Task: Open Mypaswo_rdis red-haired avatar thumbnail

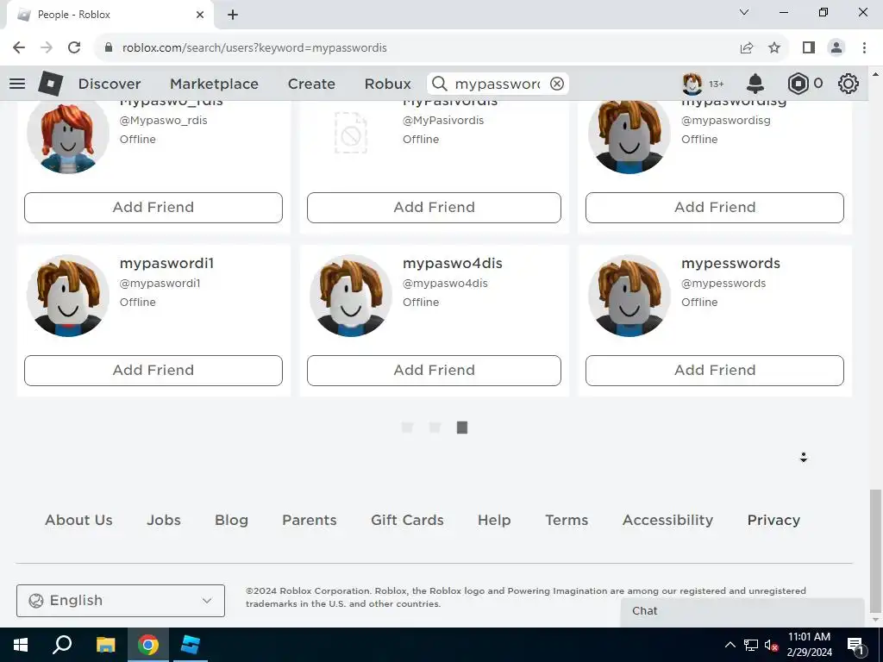Action: tap(68, 135)
